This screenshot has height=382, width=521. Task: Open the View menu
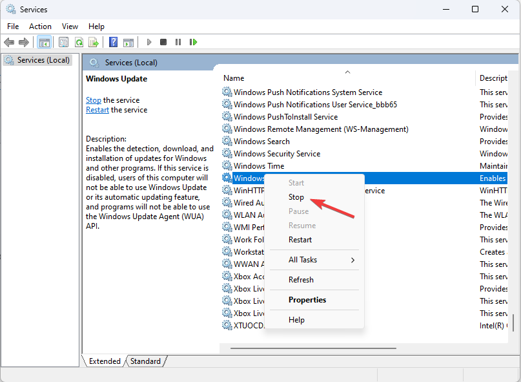coord(70,27)
